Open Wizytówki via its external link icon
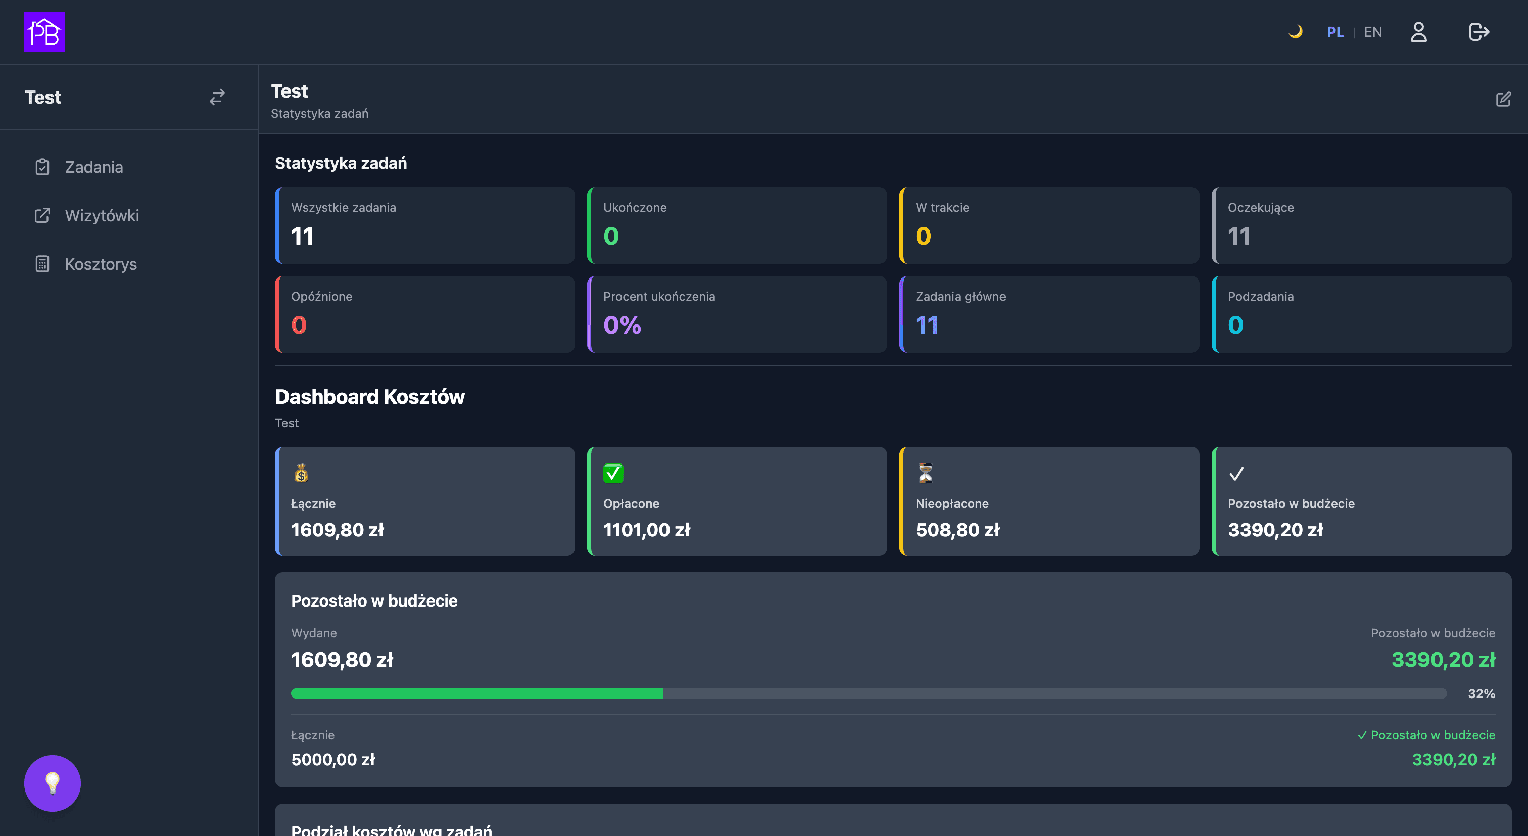This screenshot has width=1528, height=836. point(42,215)
